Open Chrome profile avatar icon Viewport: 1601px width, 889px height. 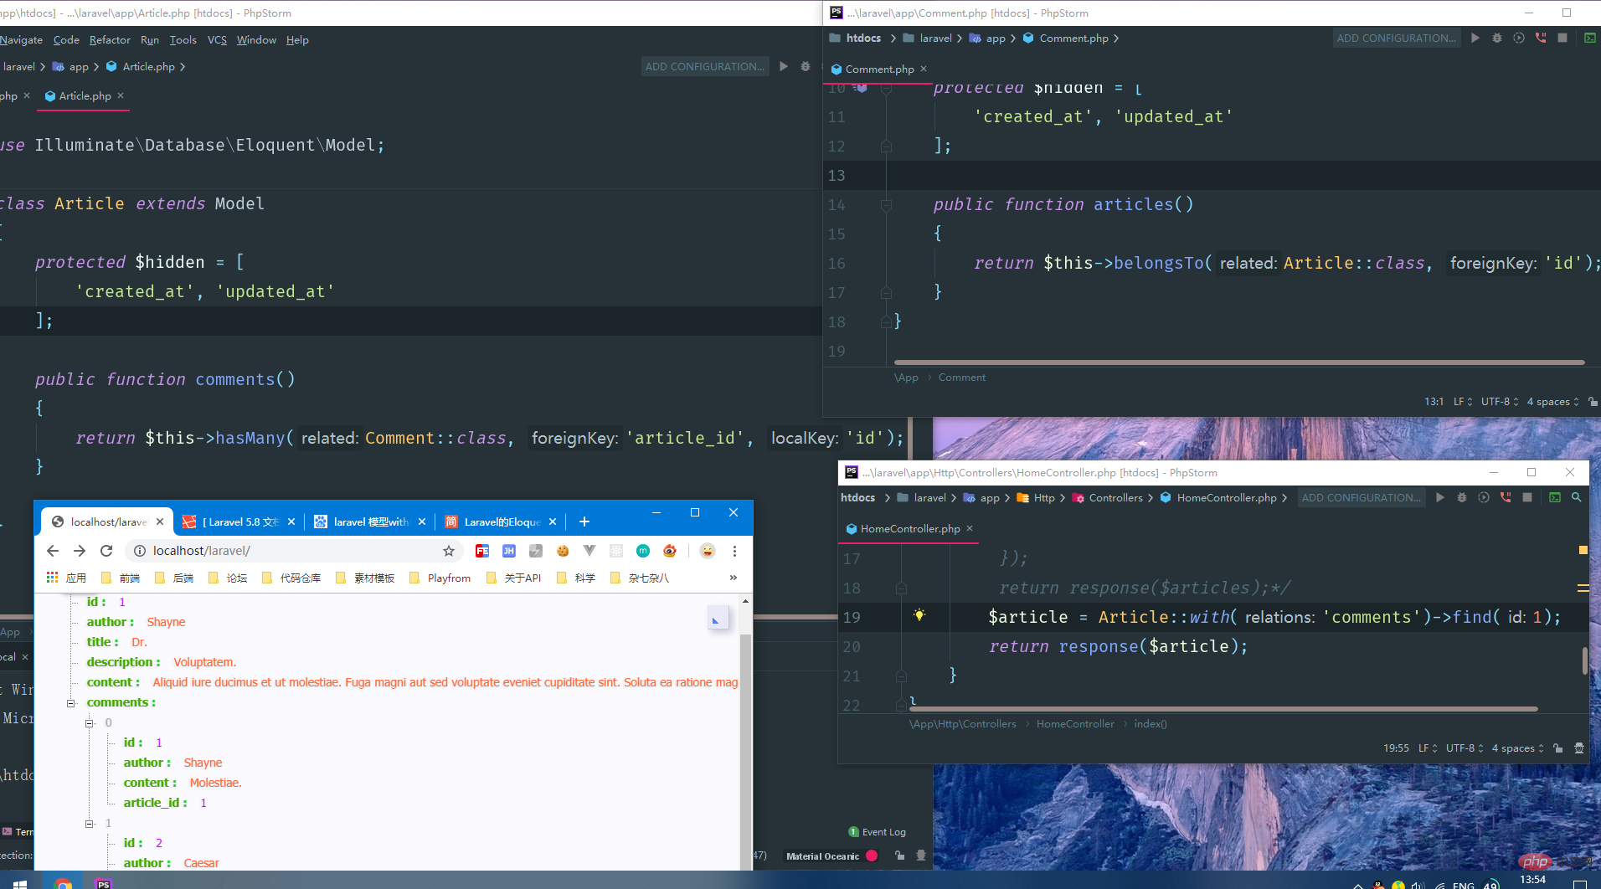(708, 551)
